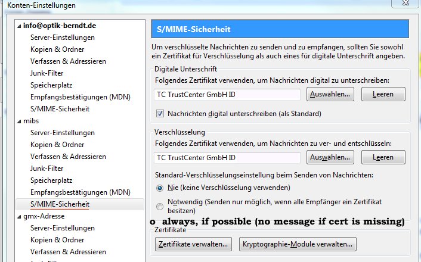Screen dimensions: 421x262
Task: Click signature certificate field TC TrustCenter
Action: [x=227, y=95]
